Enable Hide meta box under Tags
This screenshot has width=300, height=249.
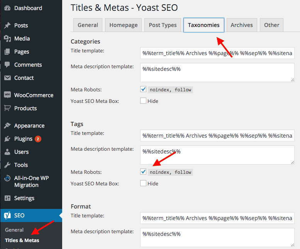143,183
